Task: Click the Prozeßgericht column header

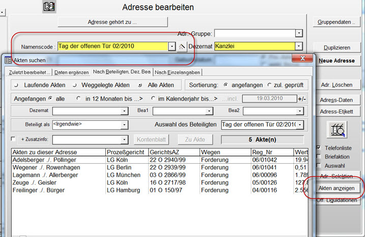Action: (126, 152)
